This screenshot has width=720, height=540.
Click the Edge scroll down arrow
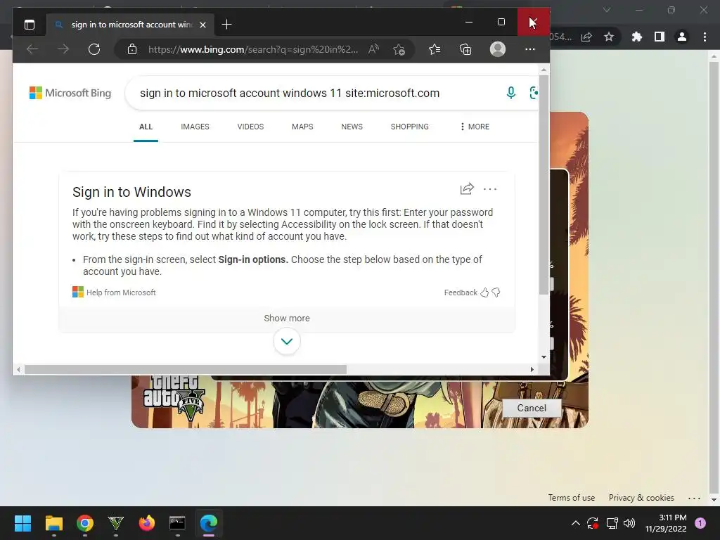(544, 356)
